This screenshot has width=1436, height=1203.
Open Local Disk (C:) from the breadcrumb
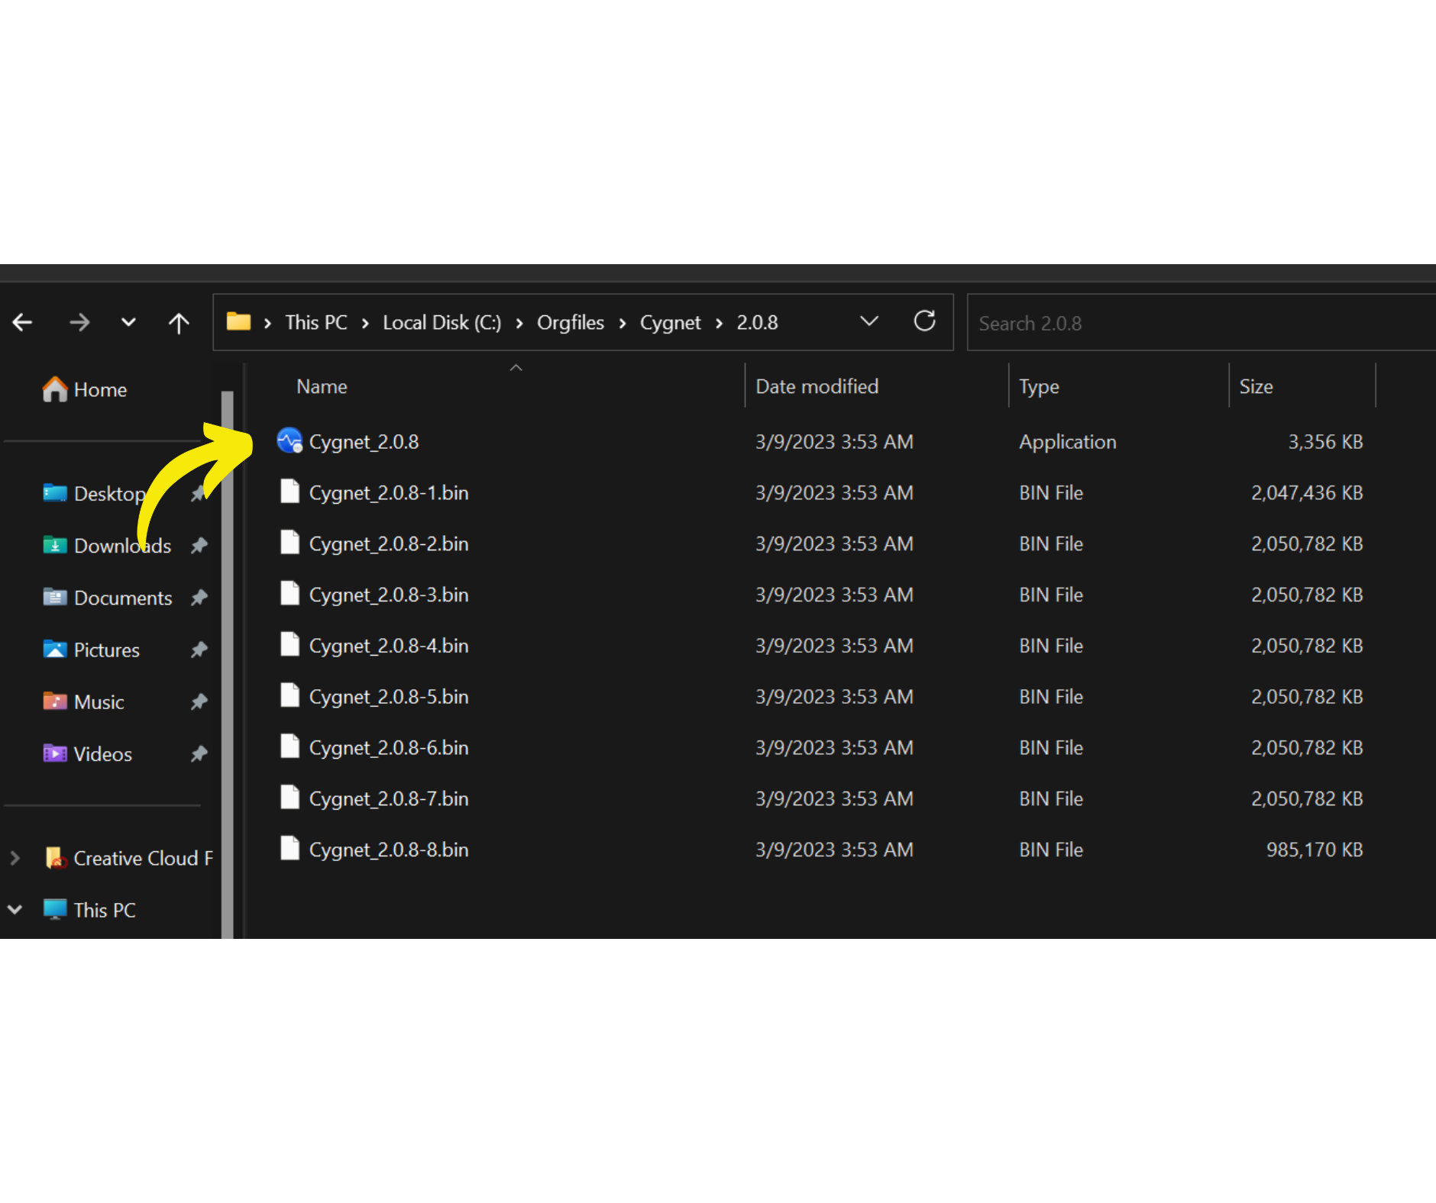pyautogui.click(x=441, y=321)
